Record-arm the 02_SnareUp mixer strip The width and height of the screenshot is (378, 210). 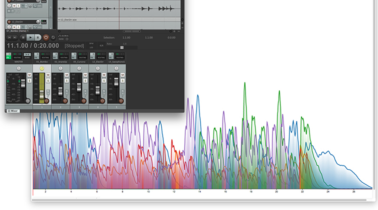65,101
